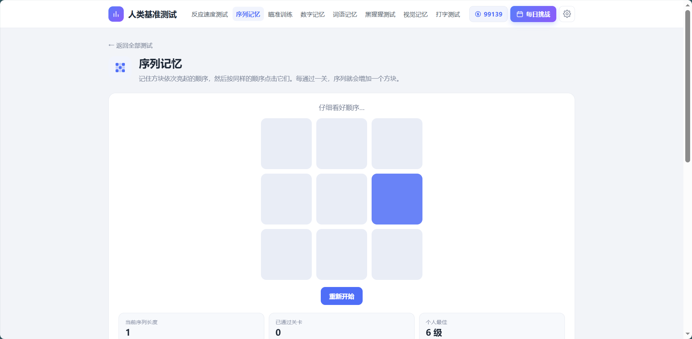The height and width of the screenshot is (339, 692).
Task: Open the 数字记忆 tab
Action: point(313,14)
